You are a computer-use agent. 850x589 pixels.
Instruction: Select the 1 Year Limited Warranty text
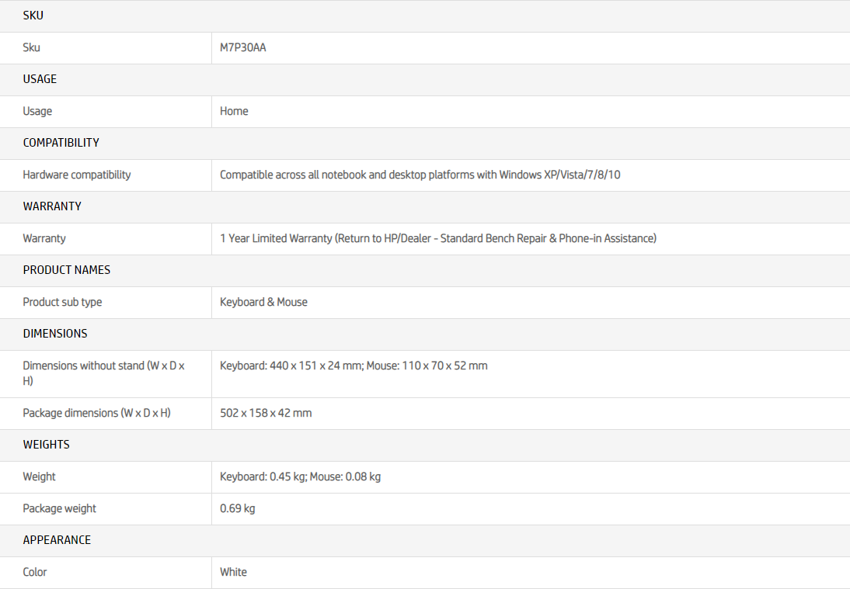[x=276, y=238]
